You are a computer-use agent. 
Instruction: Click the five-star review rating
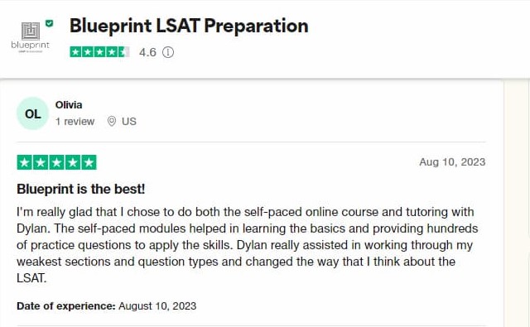click(x=57, y=162)
